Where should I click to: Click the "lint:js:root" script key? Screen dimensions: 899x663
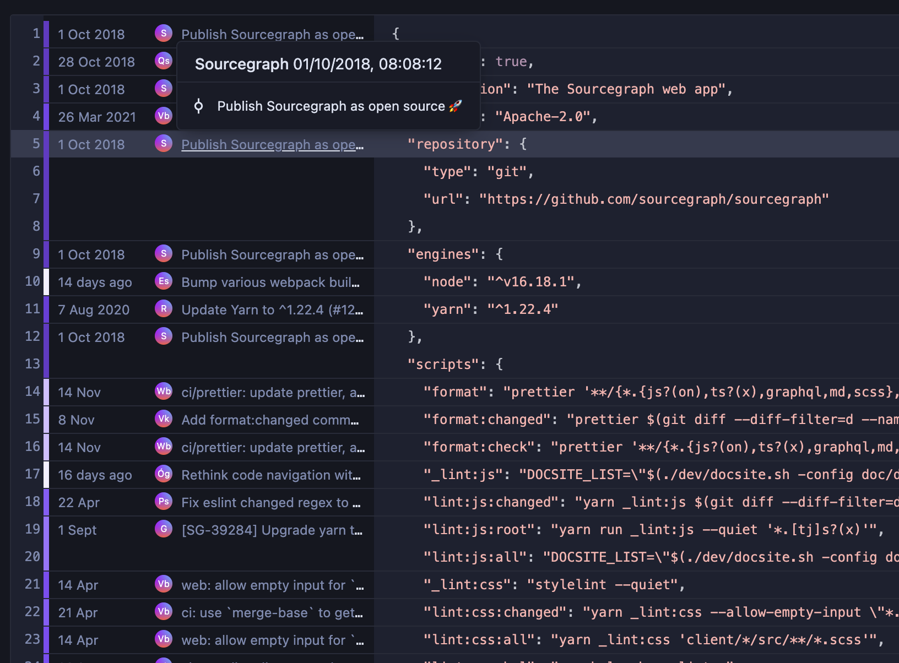(x=479, y=529)
